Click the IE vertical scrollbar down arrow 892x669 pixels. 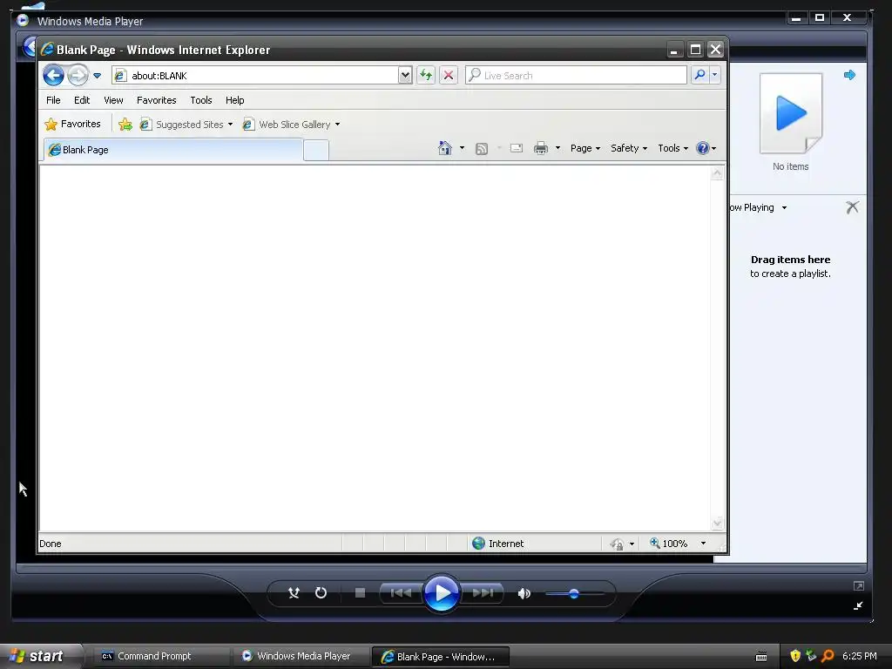[x=717, y=523]
